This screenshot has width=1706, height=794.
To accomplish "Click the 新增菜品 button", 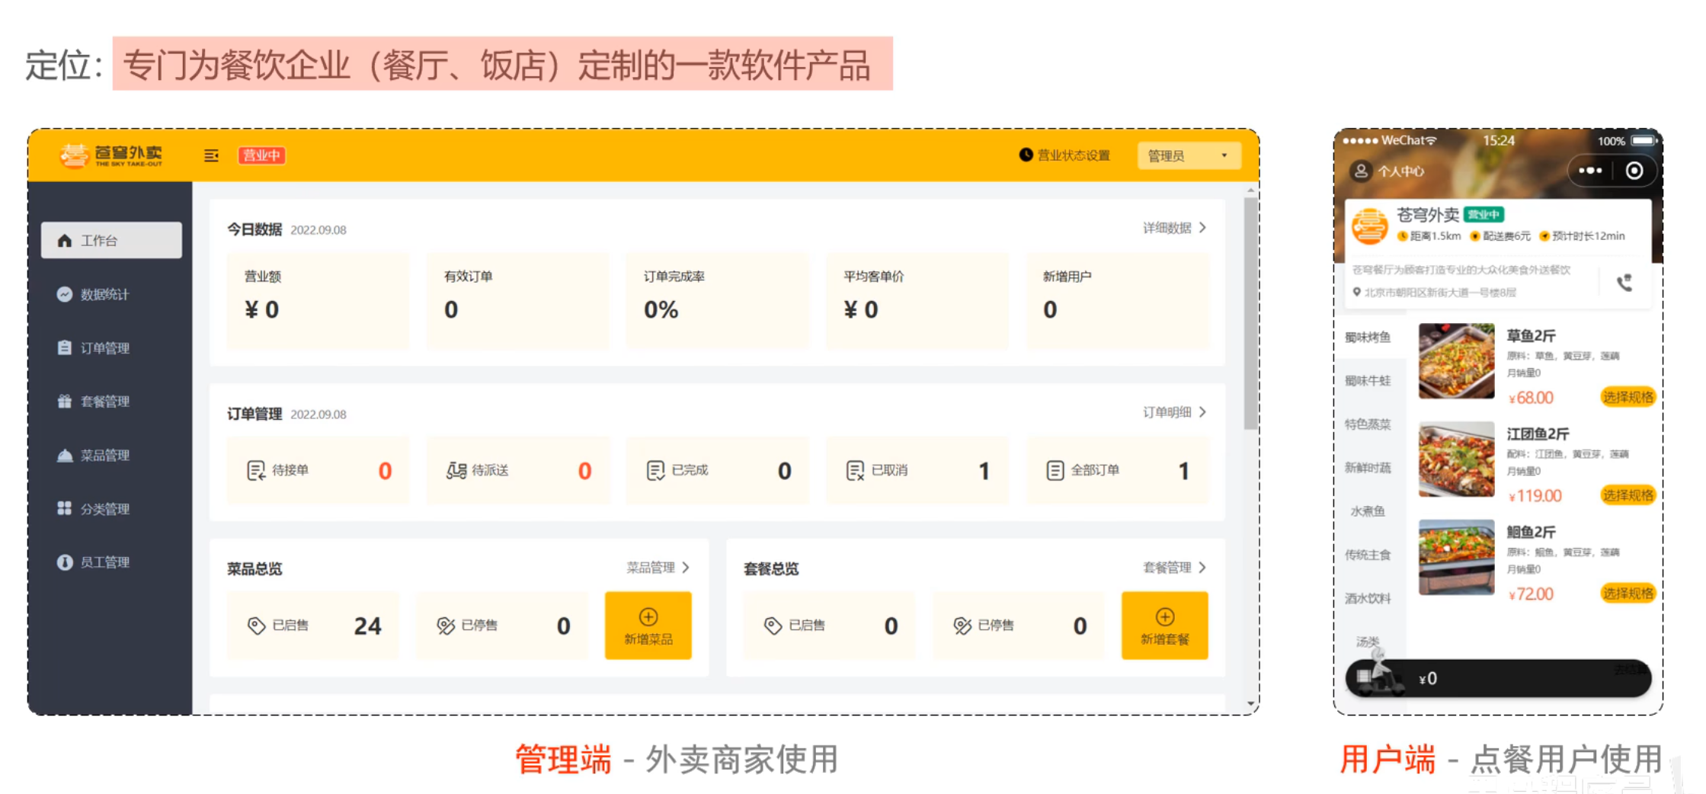I will (648, 626).
